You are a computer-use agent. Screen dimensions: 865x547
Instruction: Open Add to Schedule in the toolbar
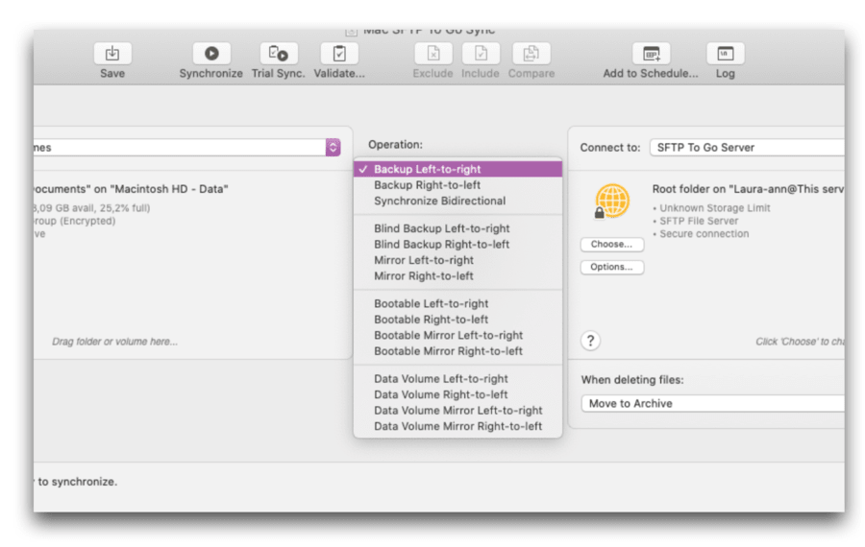(x=652, y=54)
